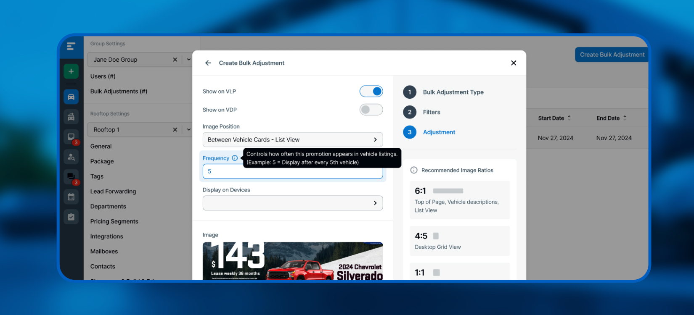Go to the Filters step
This screenshot has height=315, width=694.
431,112
